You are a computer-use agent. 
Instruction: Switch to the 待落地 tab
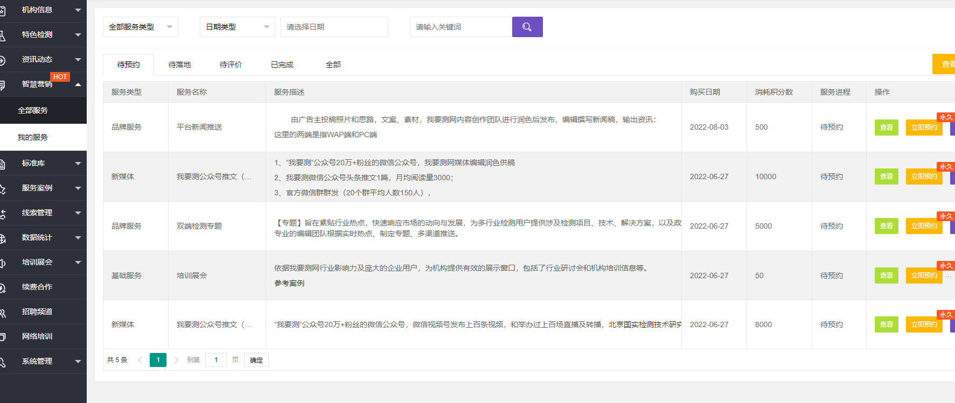(x=179, y=65)
